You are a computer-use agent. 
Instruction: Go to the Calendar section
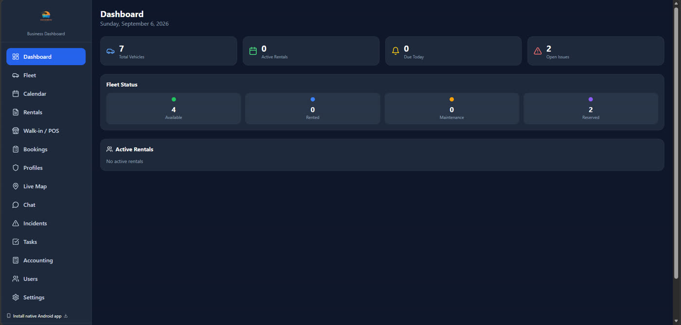pyautogui.click(x=46, y=94)
